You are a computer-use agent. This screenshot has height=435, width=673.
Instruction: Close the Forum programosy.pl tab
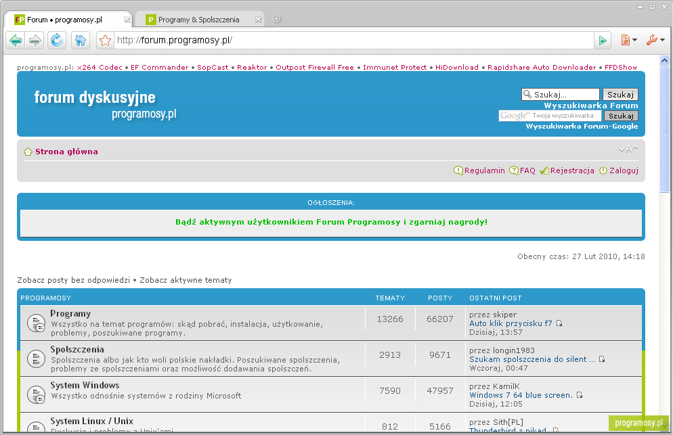click(127, 20)
